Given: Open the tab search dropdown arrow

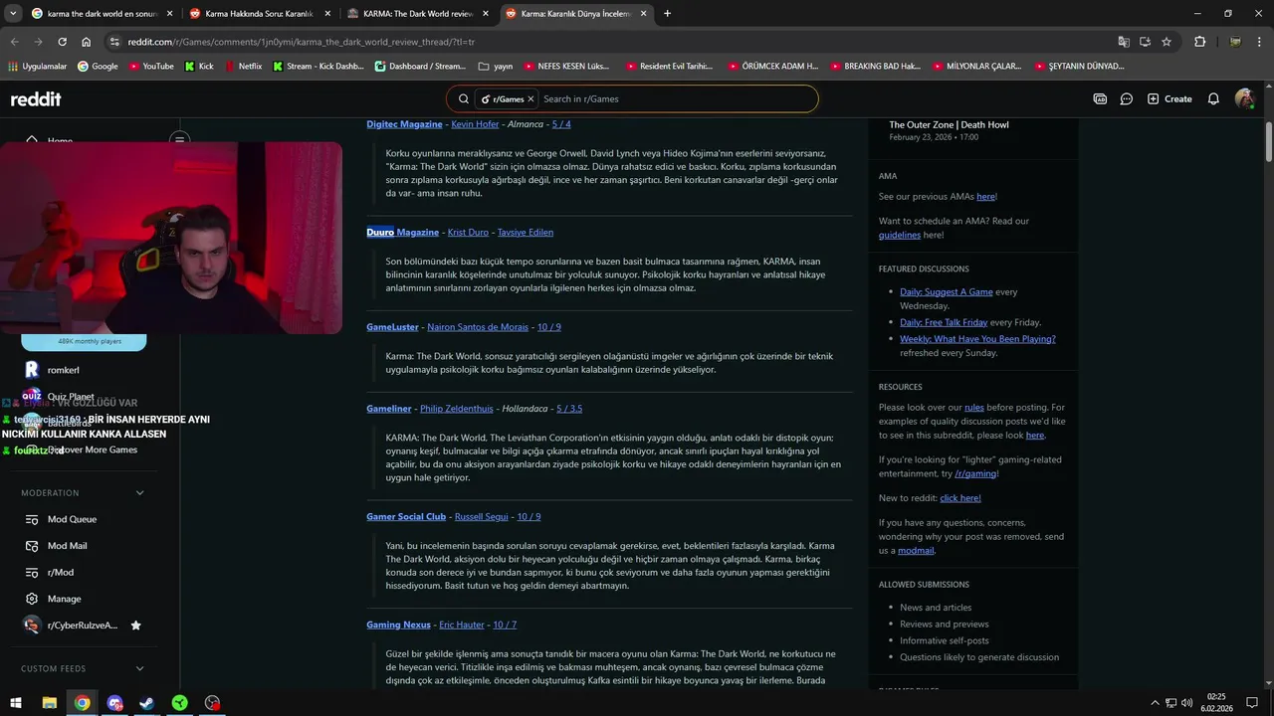Looking at the screenshot, I should click(x=14, y=14).
